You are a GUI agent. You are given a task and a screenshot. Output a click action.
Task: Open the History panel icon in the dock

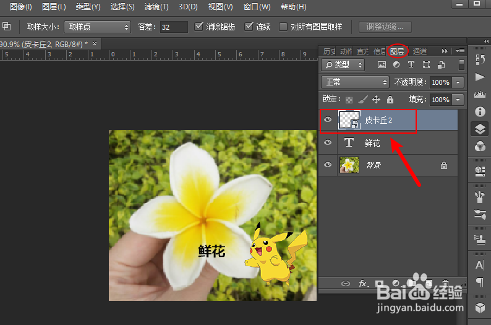coord(480,59)
